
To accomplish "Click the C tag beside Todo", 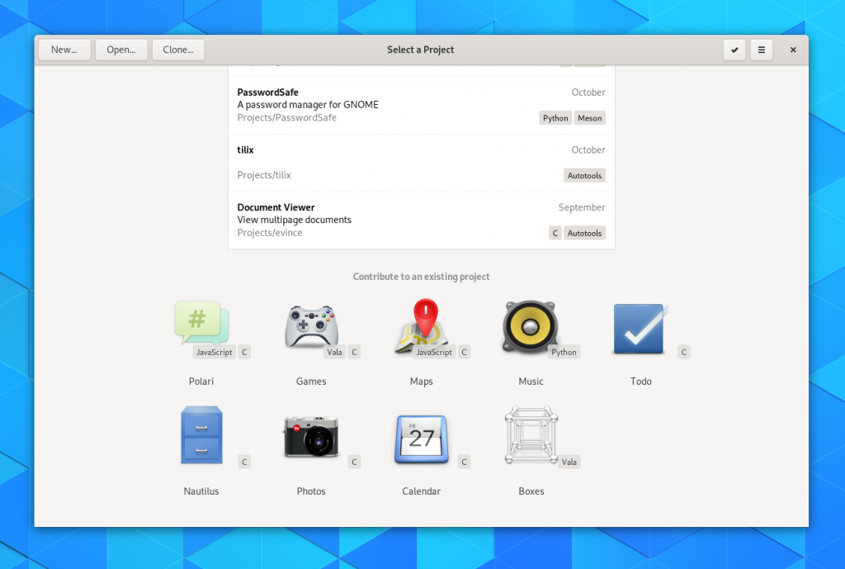I will (x=684, y=352).
